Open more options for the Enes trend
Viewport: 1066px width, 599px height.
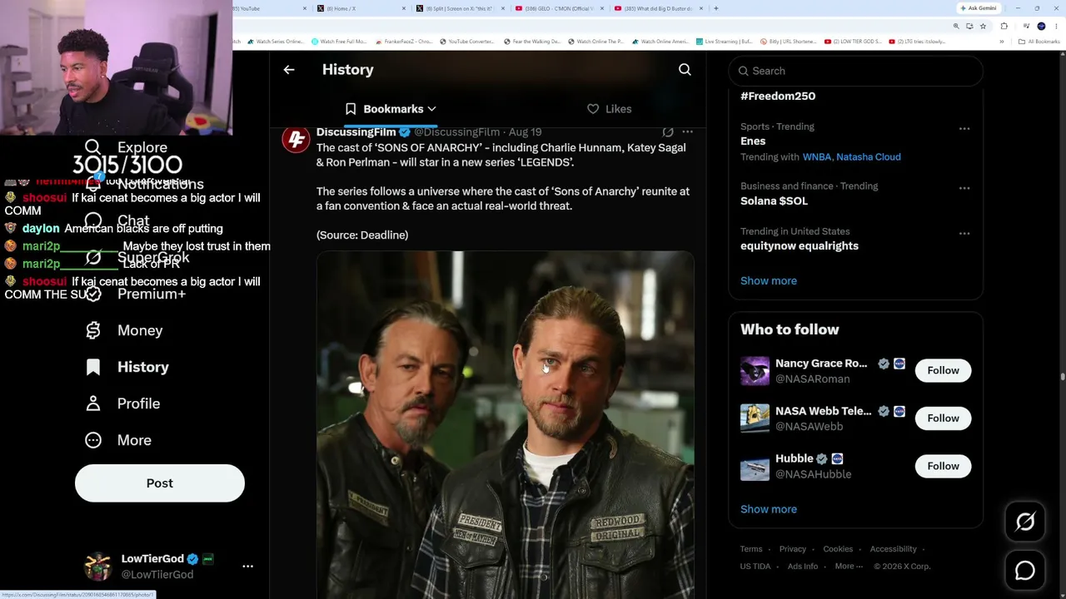click(964, 128)
